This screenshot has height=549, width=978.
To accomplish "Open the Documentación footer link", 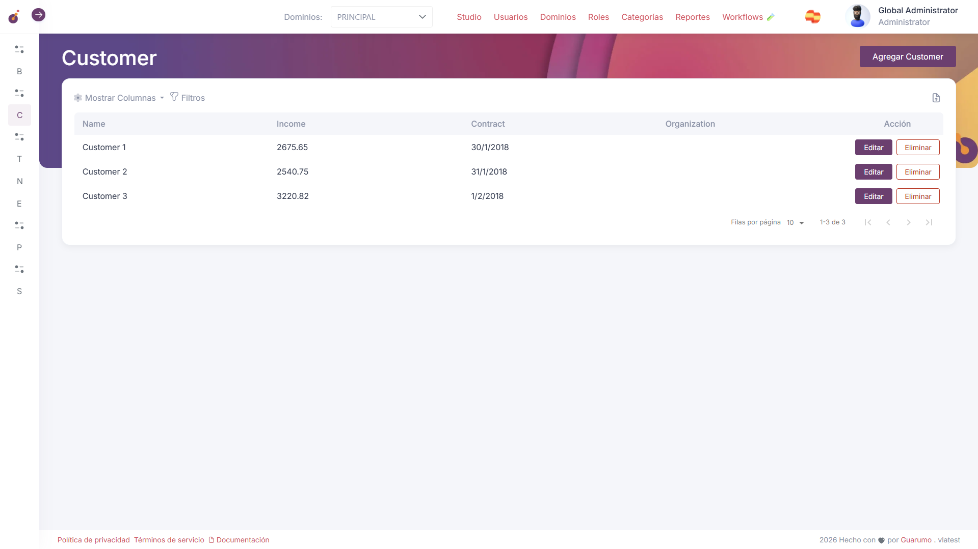I will (x=243, y=540).
